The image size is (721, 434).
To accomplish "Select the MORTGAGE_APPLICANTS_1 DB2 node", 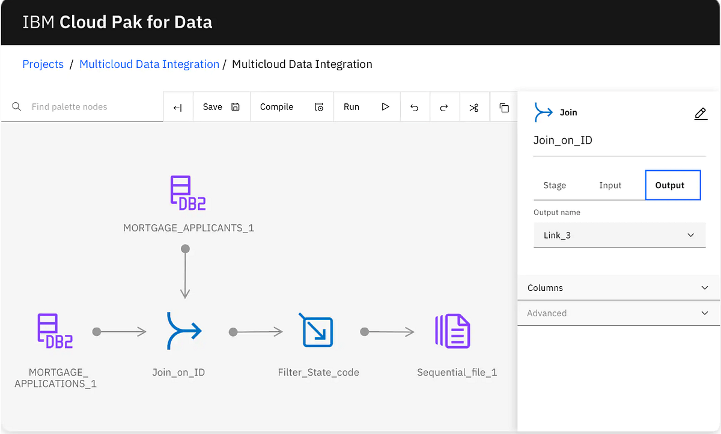I will (x=187, y=192).
